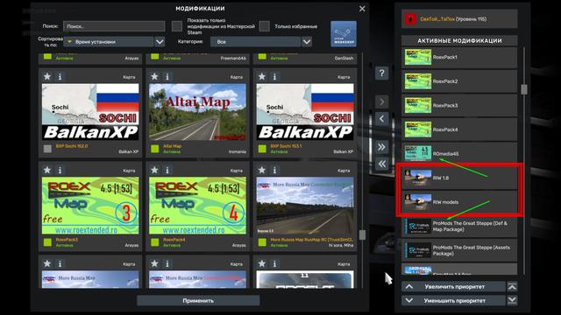
Task: Click the question mark help icon
Action: 382,73
